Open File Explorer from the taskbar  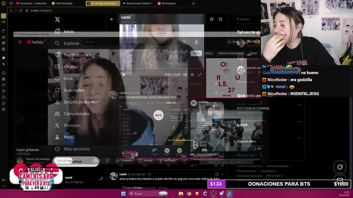(181, 194)
